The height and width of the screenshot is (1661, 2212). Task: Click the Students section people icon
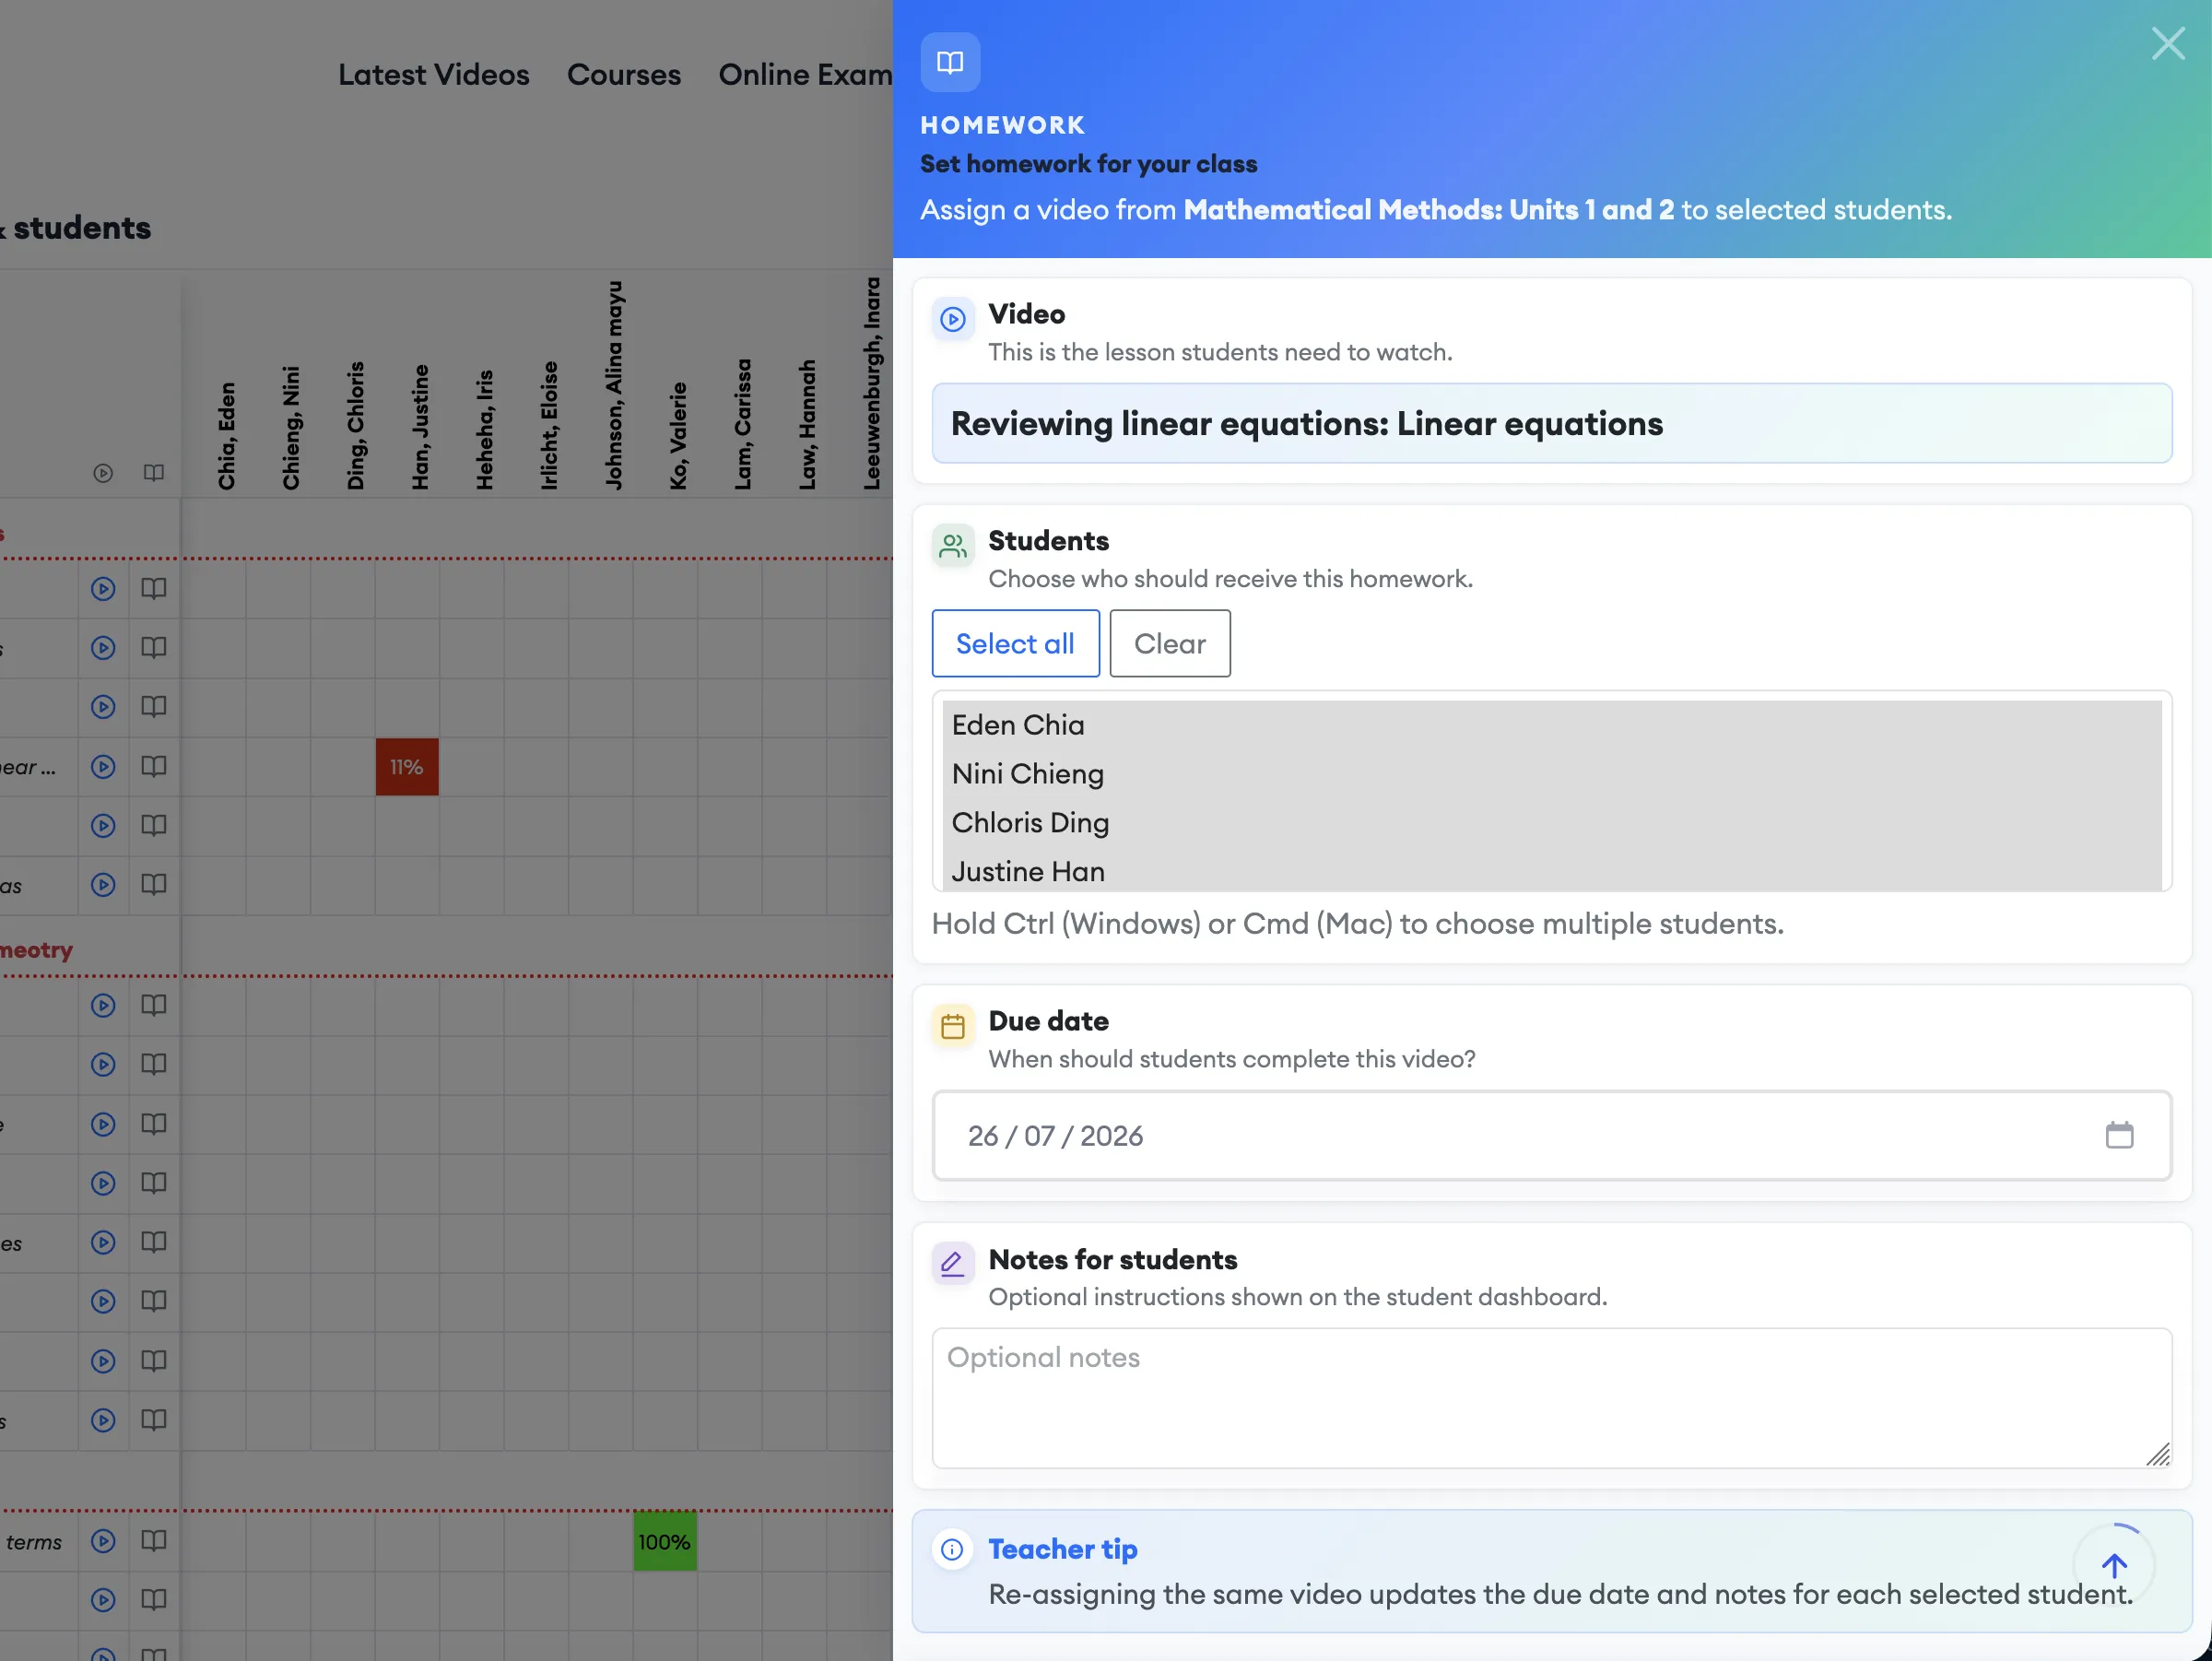point(953,546)
